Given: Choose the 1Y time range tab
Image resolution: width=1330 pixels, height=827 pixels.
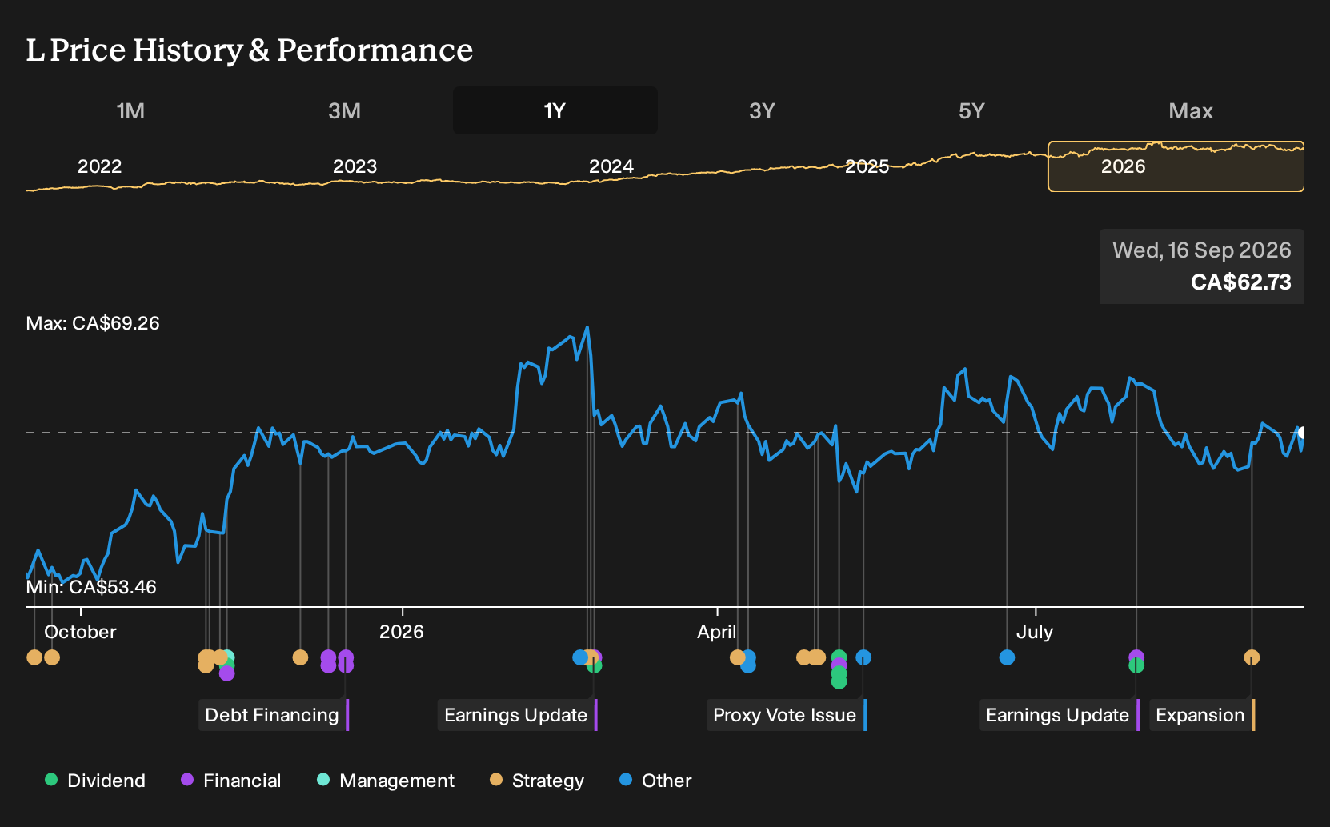Looking at the screenshot, I should point(555,110).
